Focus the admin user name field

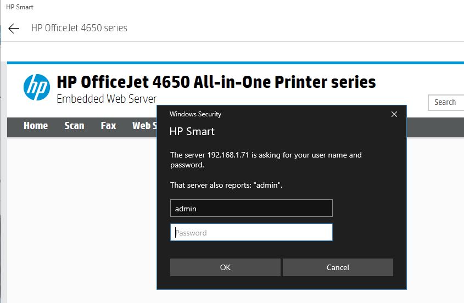click(x=251, y=209)
